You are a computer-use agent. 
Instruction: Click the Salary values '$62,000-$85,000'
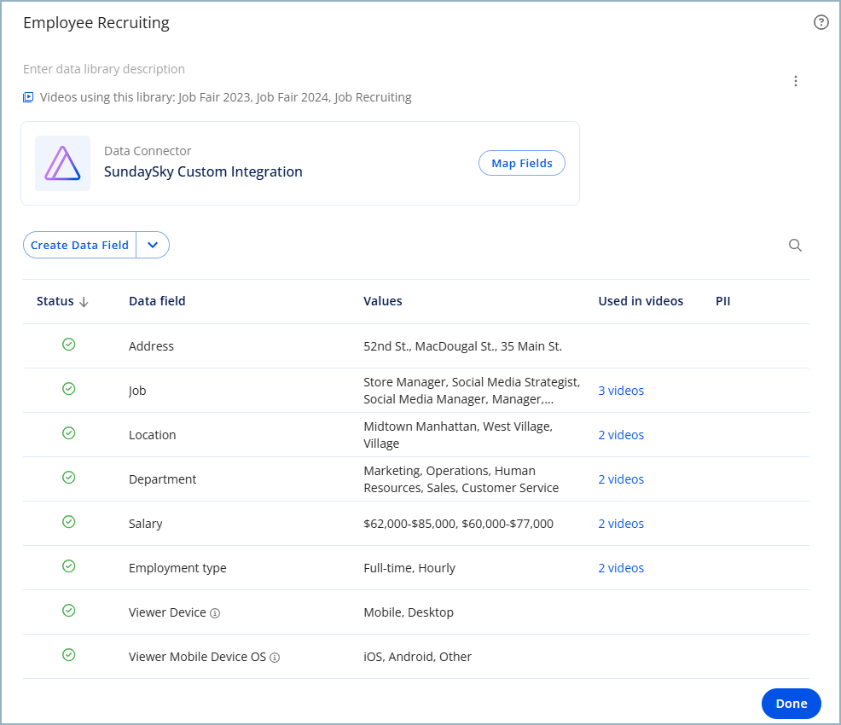point(459,524)
